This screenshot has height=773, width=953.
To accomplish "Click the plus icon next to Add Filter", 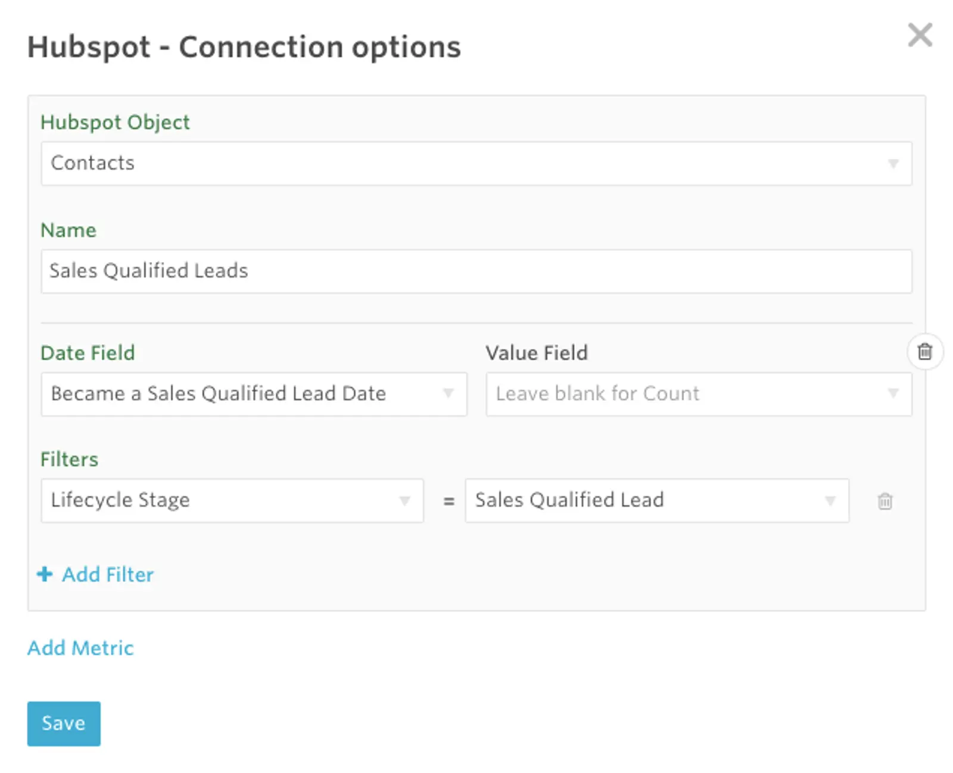I will coord(45,574).
